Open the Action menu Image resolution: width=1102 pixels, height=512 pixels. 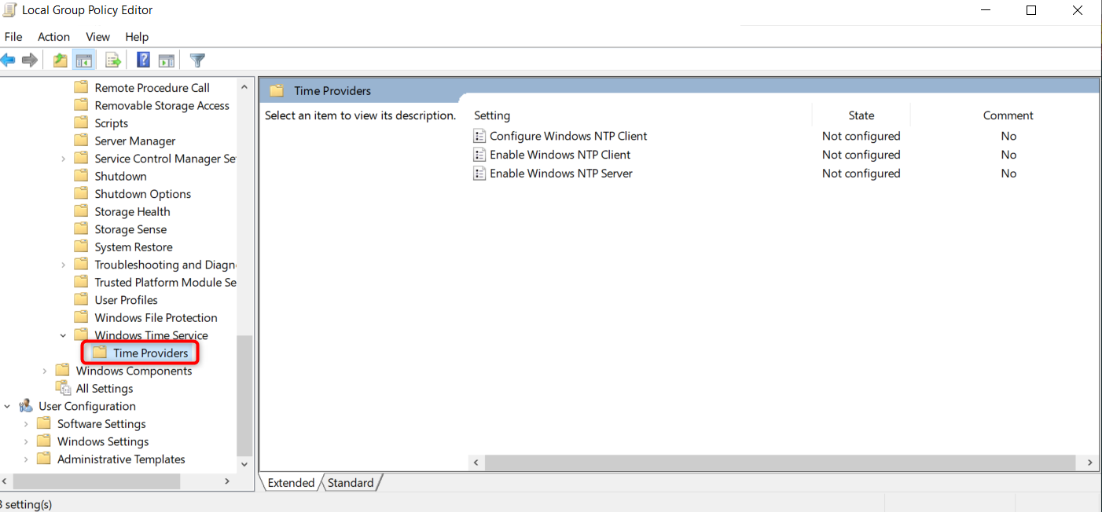click(53, 37)
